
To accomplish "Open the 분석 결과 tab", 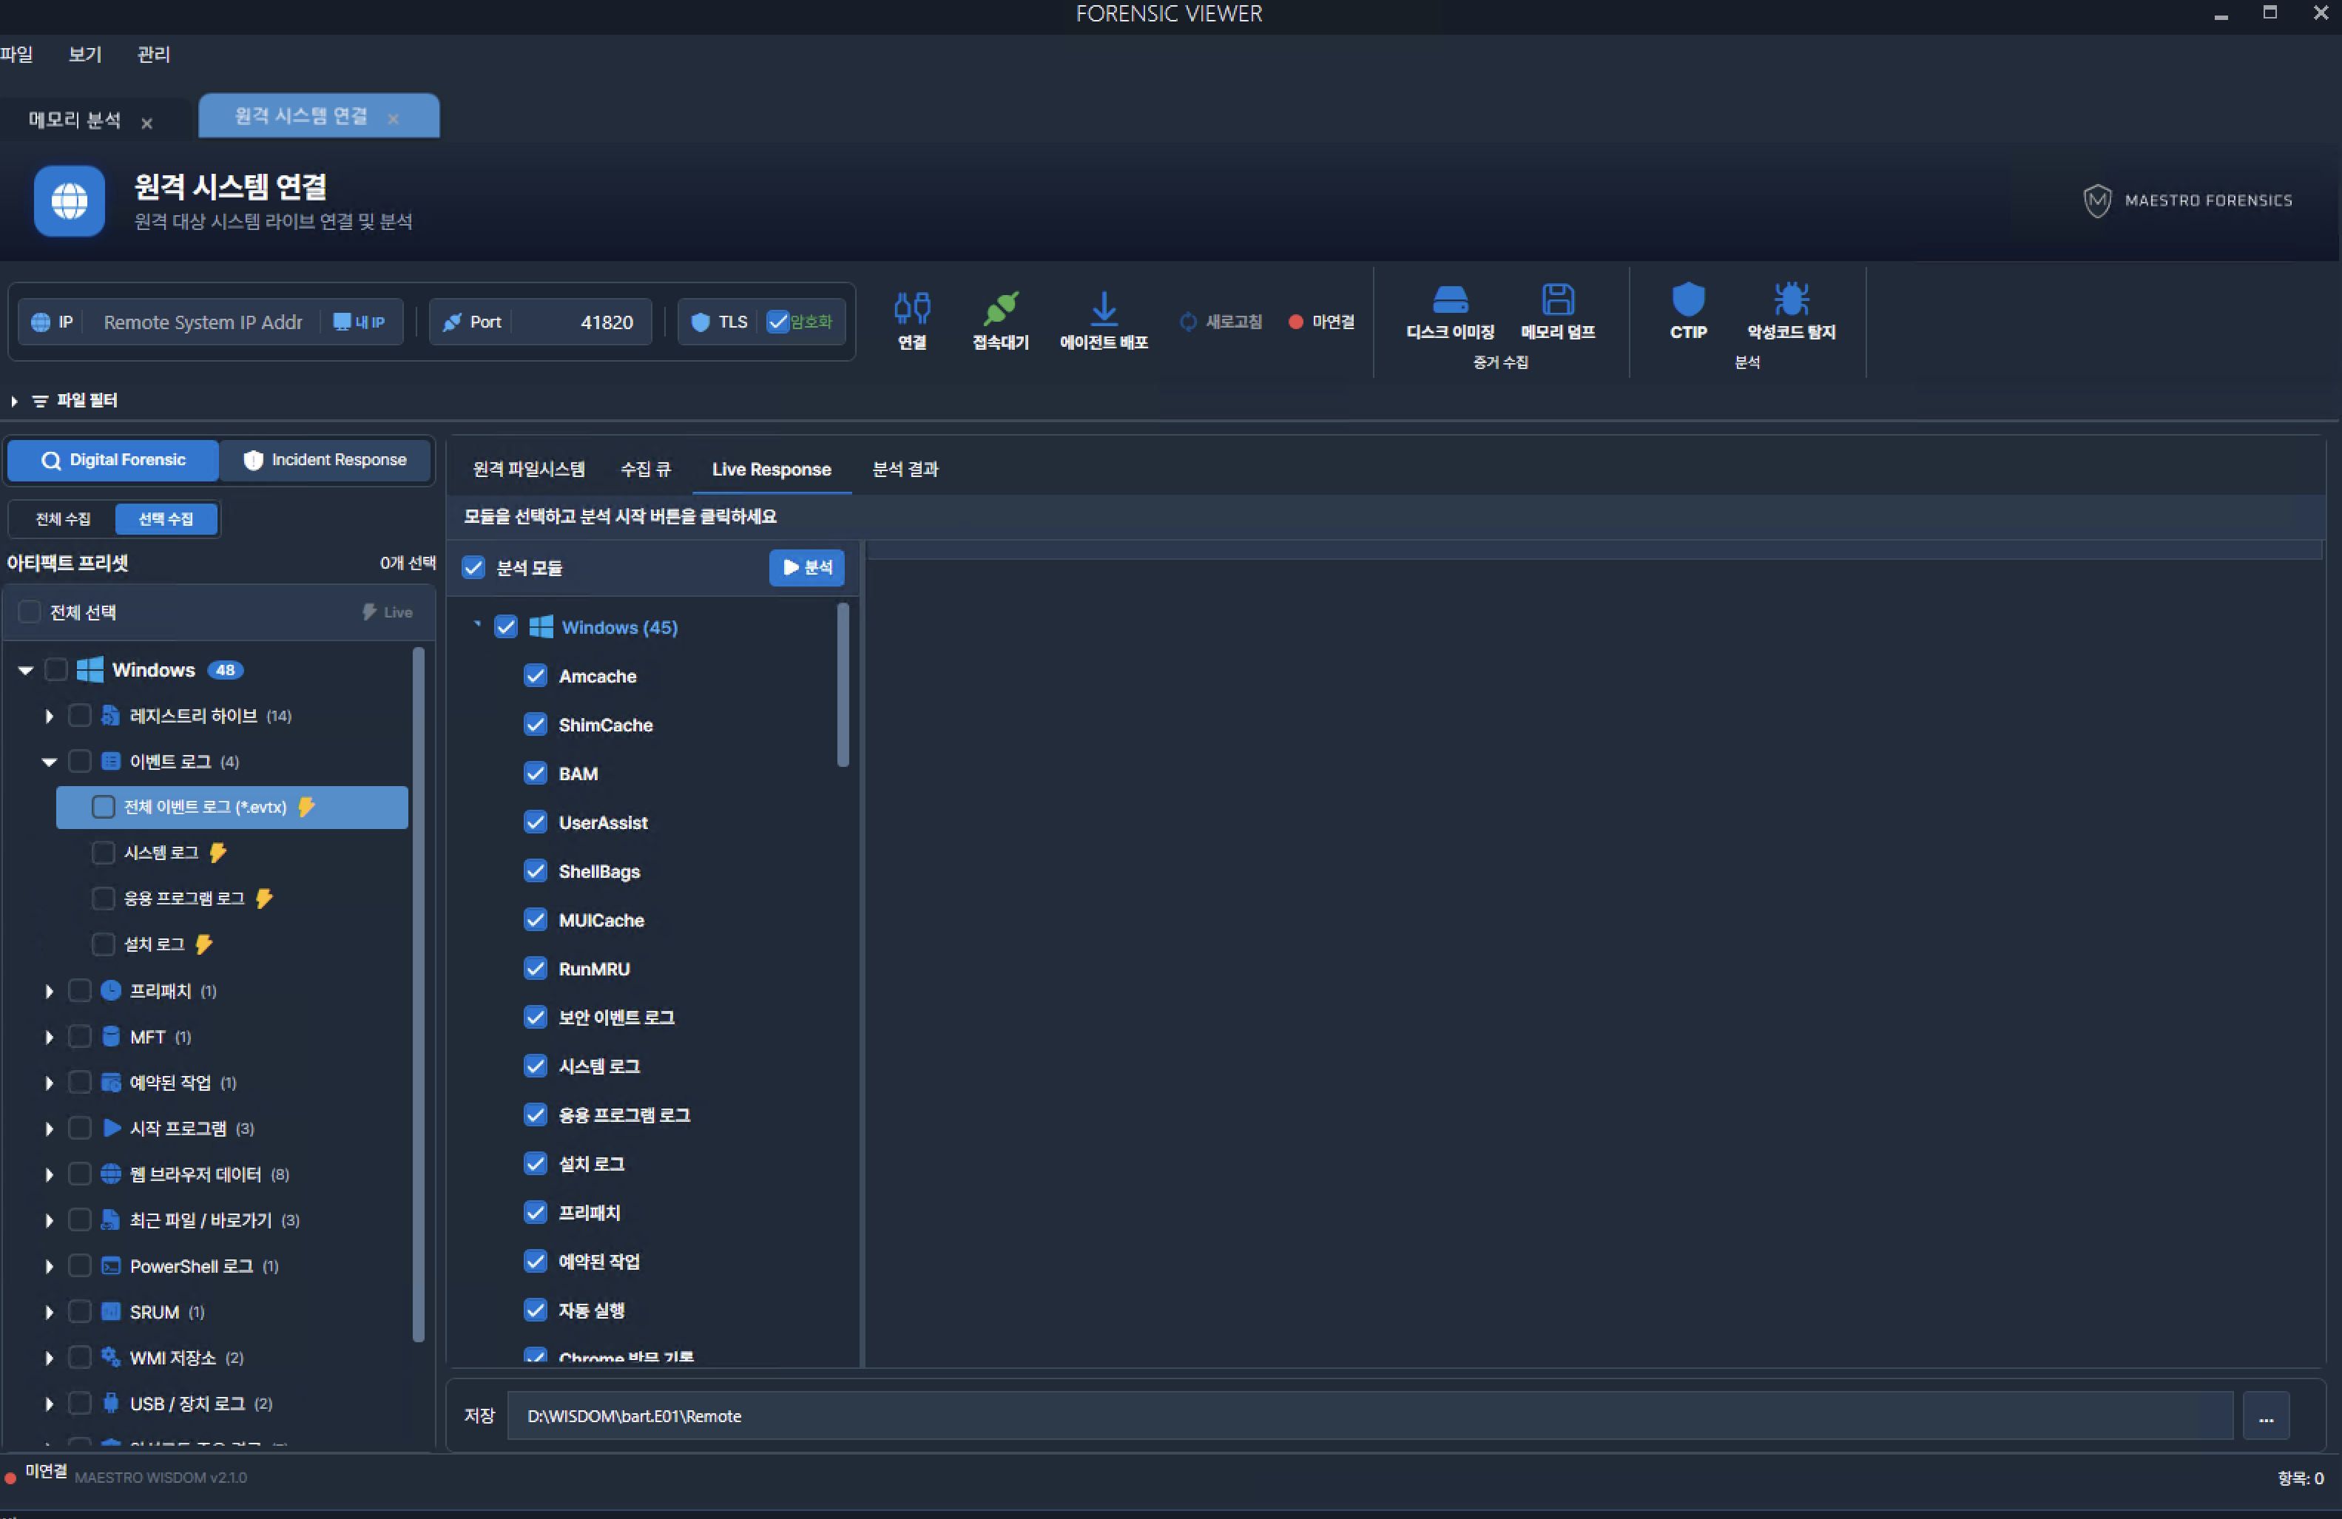I will coord(905,470).
